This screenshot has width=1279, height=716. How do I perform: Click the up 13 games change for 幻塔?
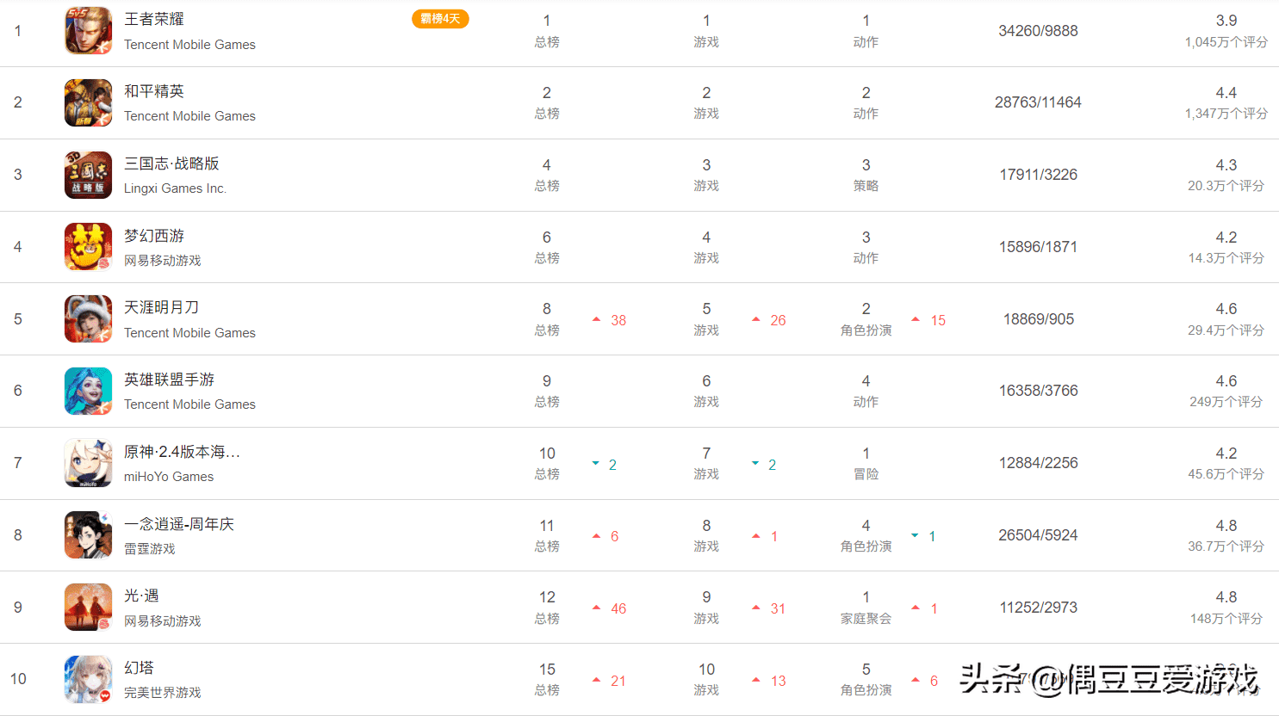tap(769, 681)
